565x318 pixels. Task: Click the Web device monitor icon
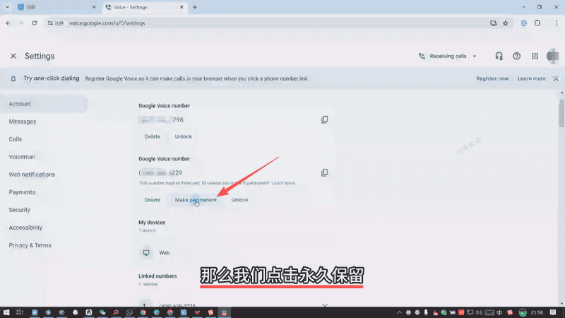tap(146, 253)
